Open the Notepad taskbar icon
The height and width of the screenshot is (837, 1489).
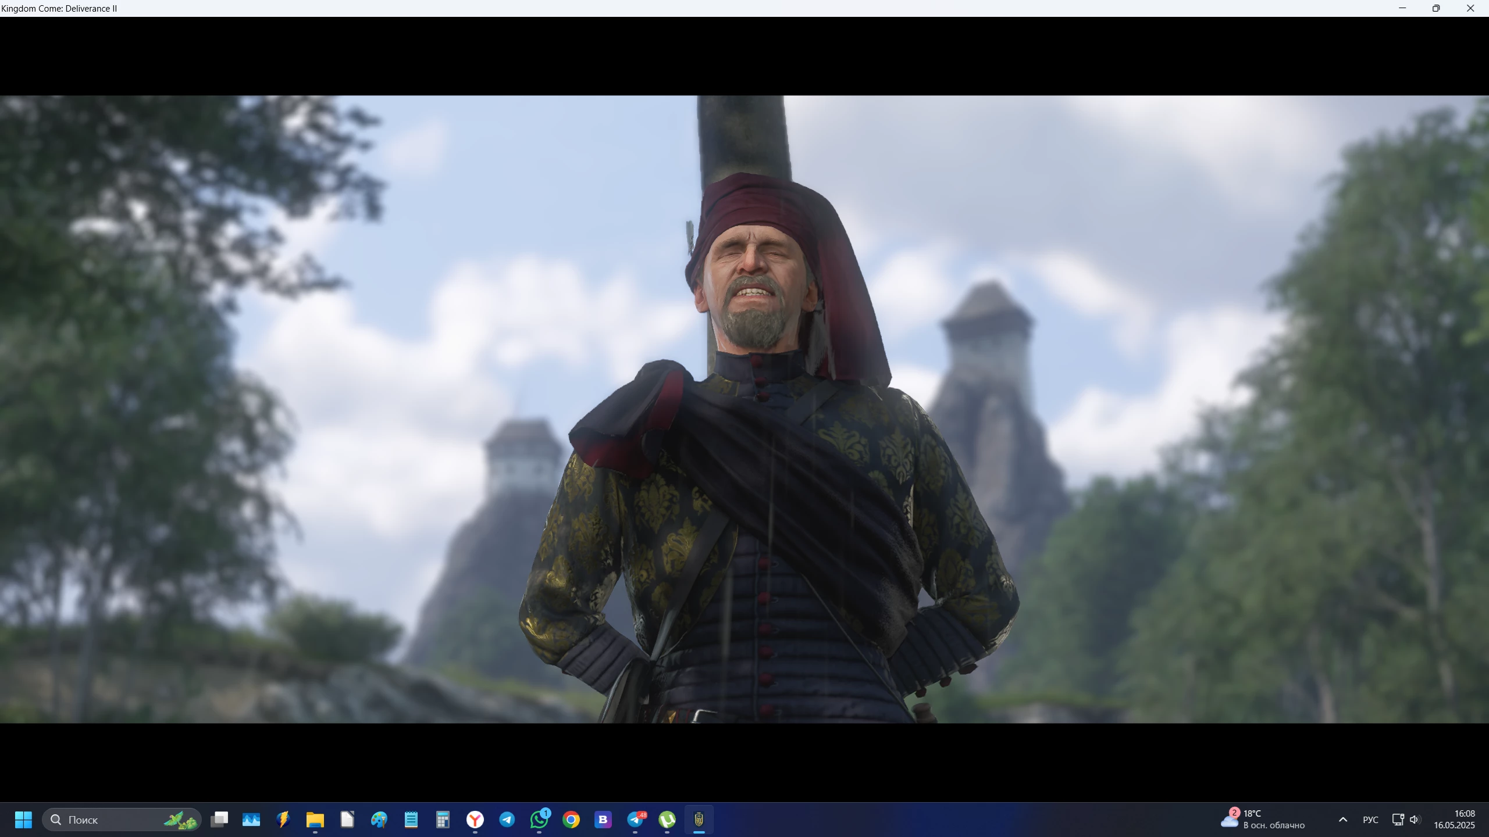[411, 820]
